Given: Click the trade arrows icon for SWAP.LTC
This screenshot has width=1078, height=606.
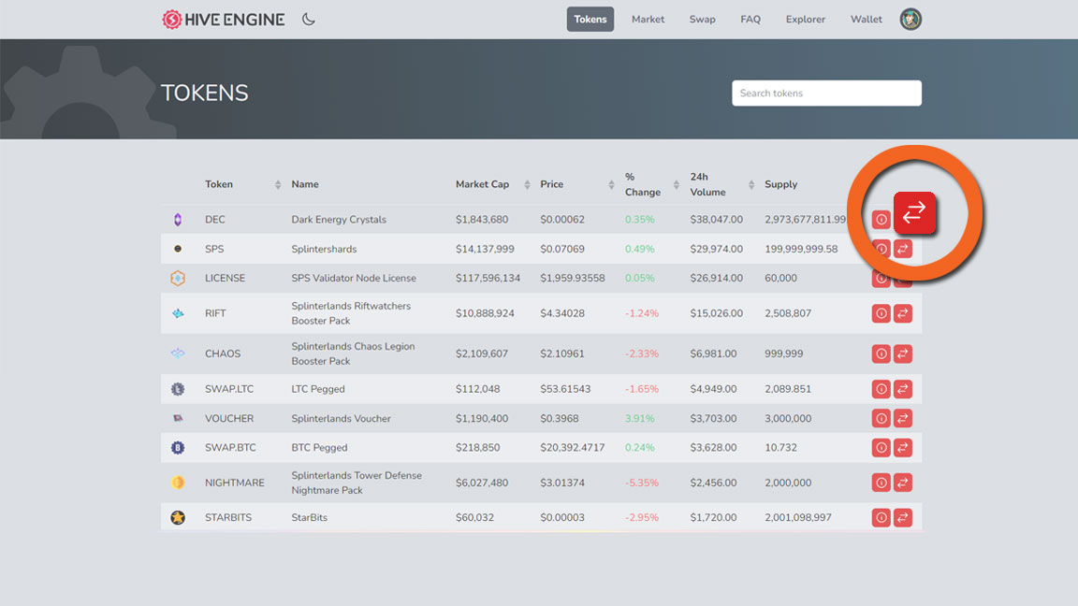Looking at the screenshot, I should tap(903, 389).
